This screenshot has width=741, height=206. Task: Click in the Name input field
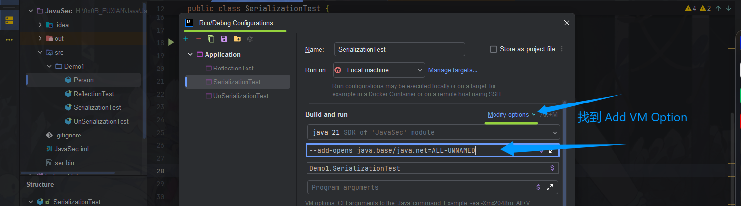(400, 49)
